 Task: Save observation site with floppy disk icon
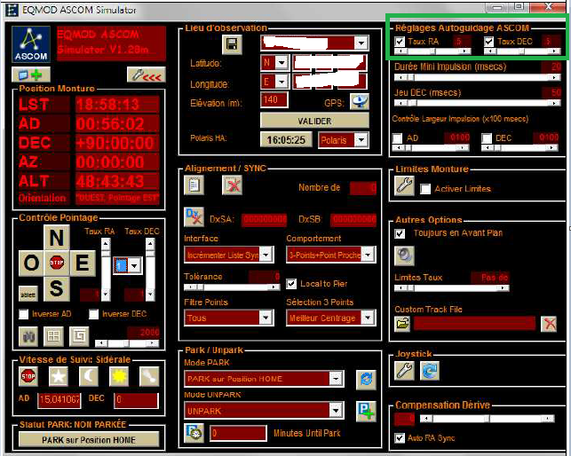tap(232, 44)
